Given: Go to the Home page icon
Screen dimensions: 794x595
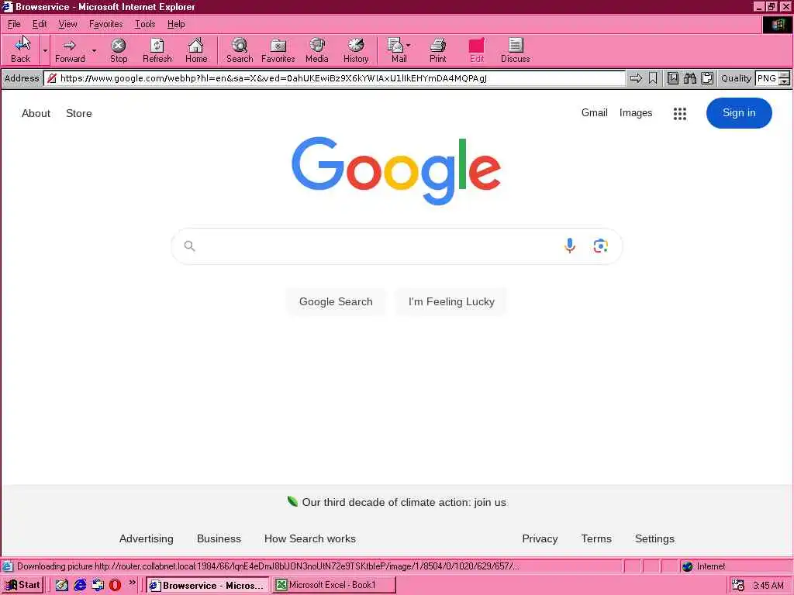Looking at the screenshot, I should [196, 50].
